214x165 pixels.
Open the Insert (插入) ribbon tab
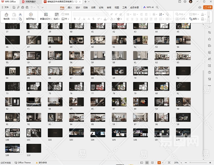pos(70,7)
